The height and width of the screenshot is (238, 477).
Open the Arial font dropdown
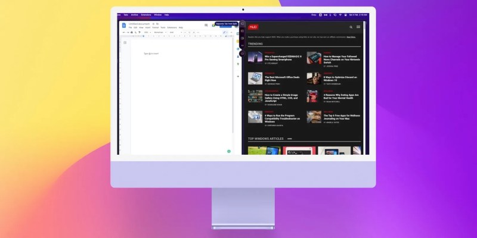click(x=176, y=32)
